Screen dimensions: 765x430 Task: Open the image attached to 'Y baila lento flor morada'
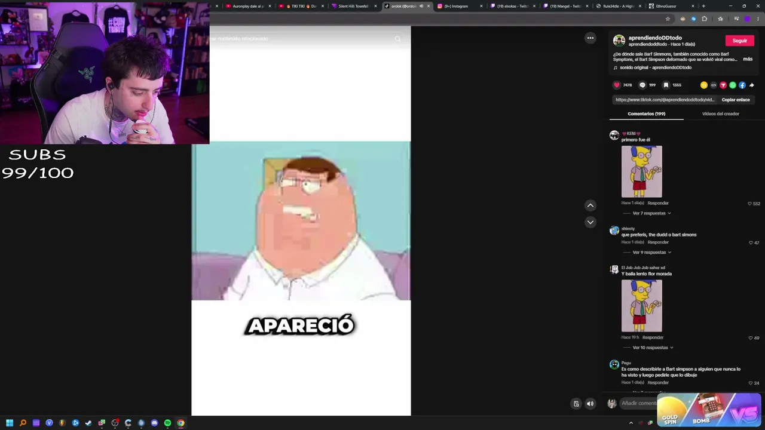(x=642, y=306)
